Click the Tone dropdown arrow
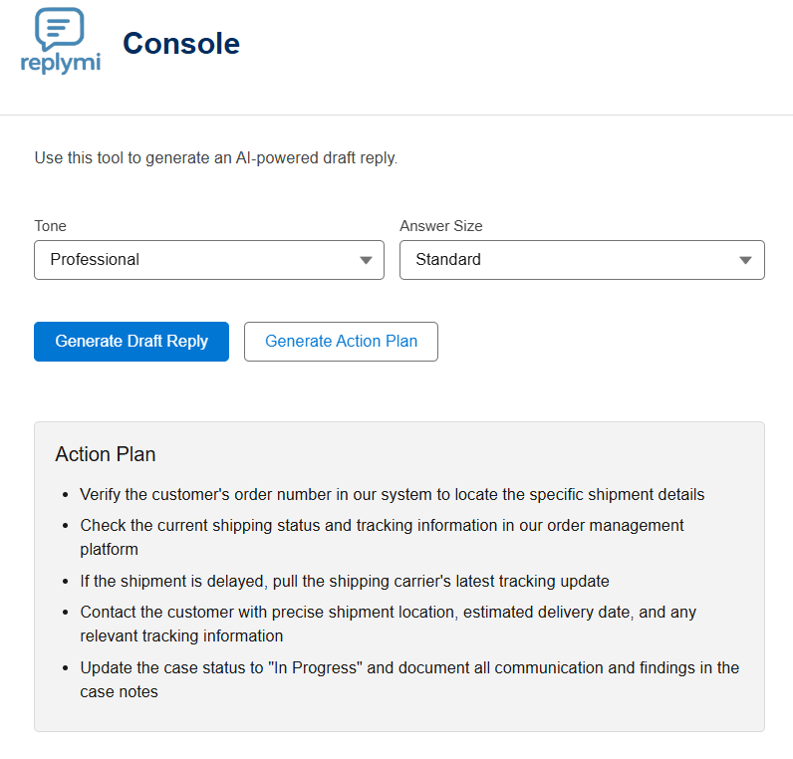Image resolution: width=793 pixels, height=759 pixels. [x=366, y=260]
